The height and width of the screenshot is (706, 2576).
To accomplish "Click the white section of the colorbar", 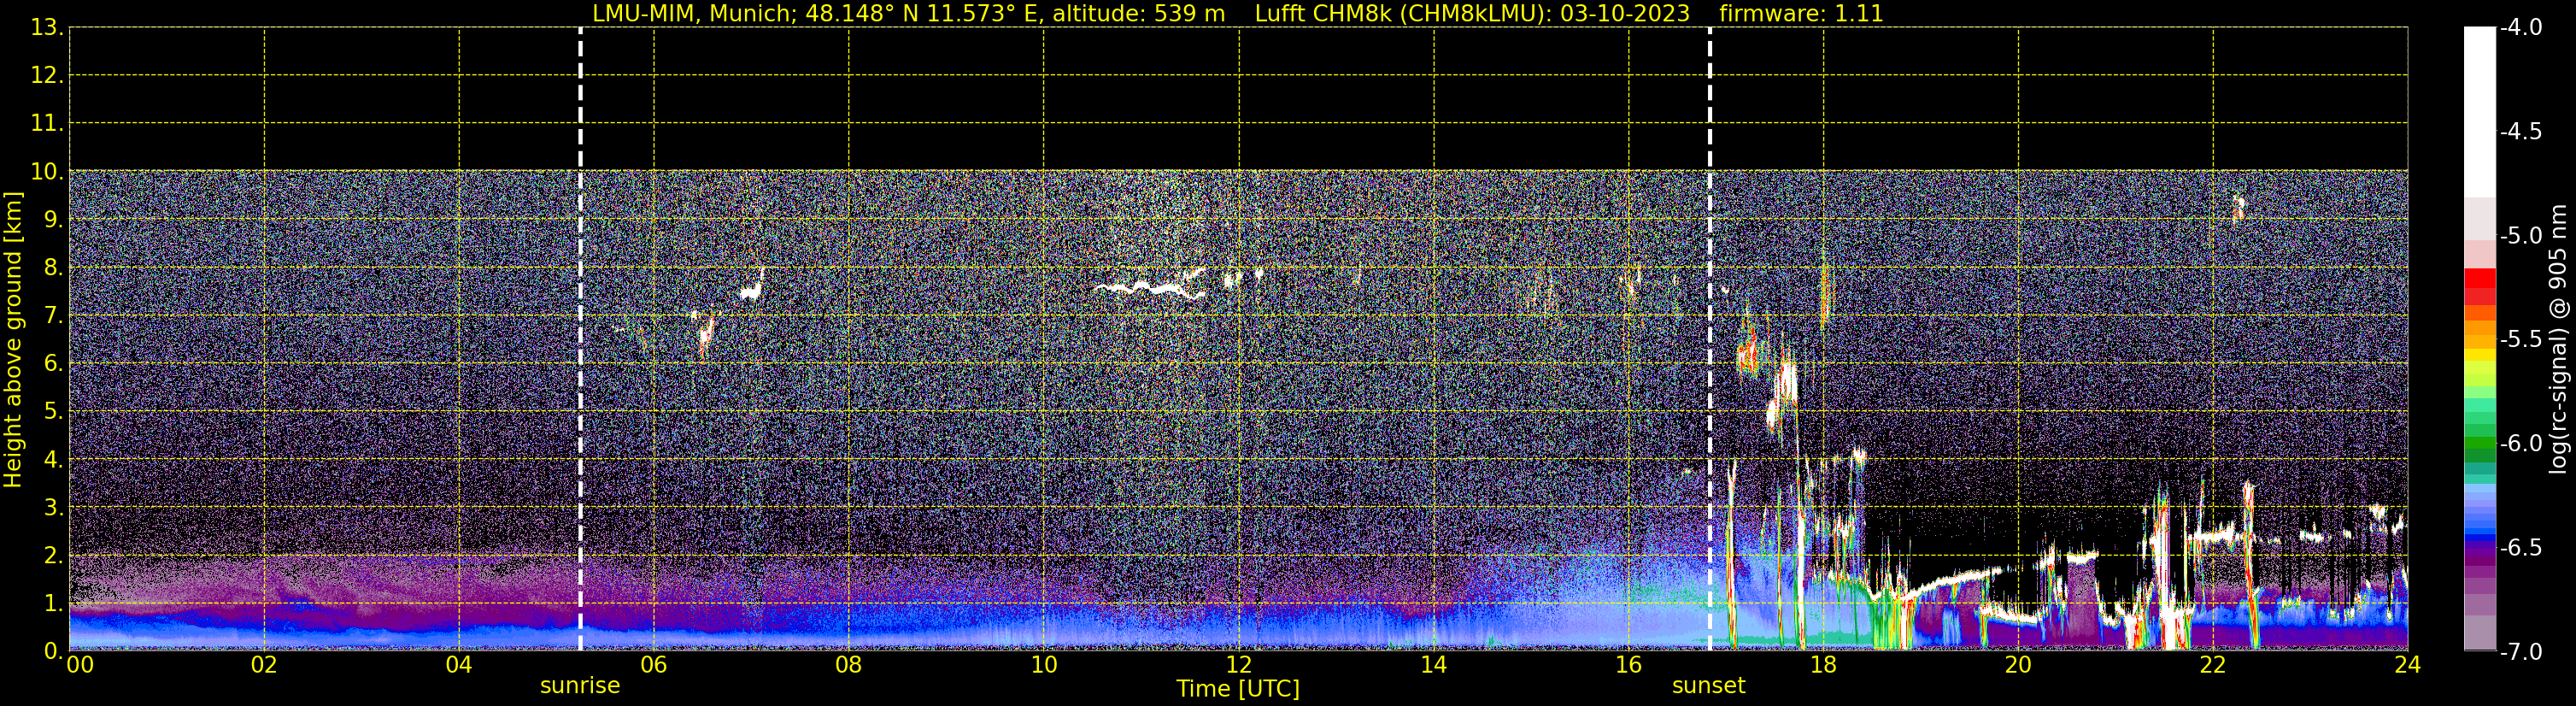I will [2480, 112].
